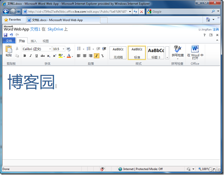Image resolution: width=224 pixels, height=175 pixels.
Task: Click the browser Refresh icon
Action: [135, 11]
